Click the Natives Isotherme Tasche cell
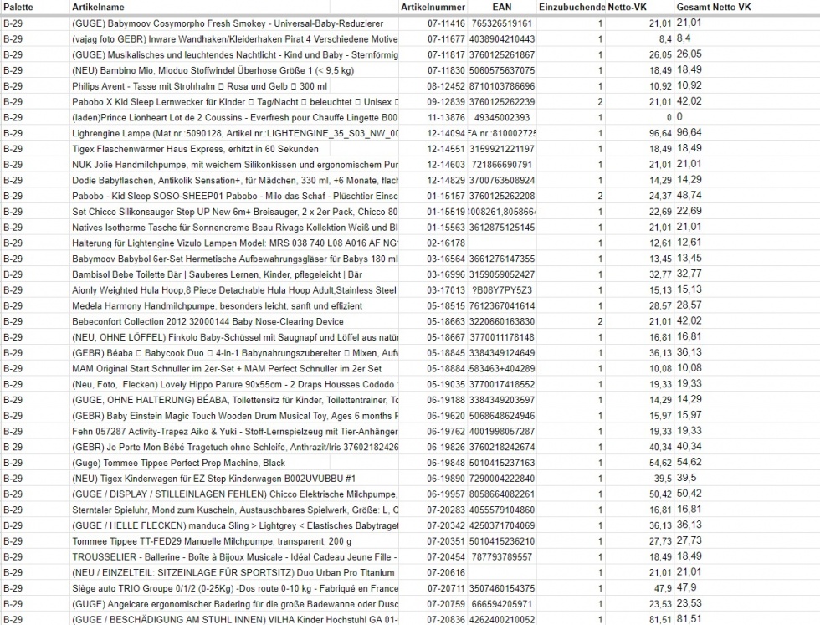 235,228
